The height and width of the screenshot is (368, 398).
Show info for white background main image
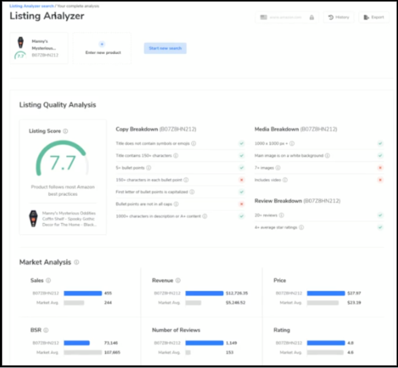click(x=327, y=156)
